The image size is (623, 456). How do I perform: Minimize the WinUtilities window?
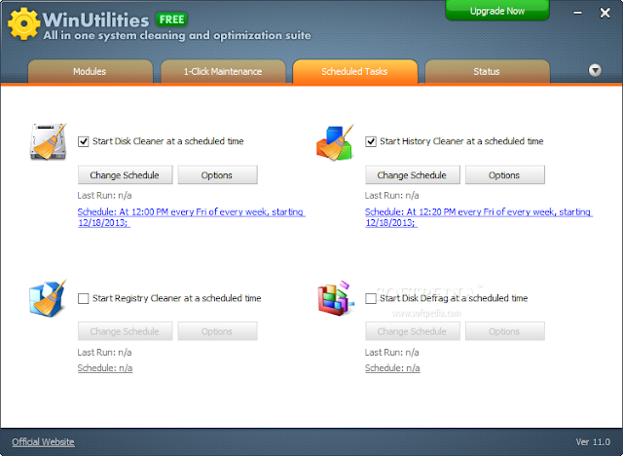pyautogui.click(x=577, y=13)
